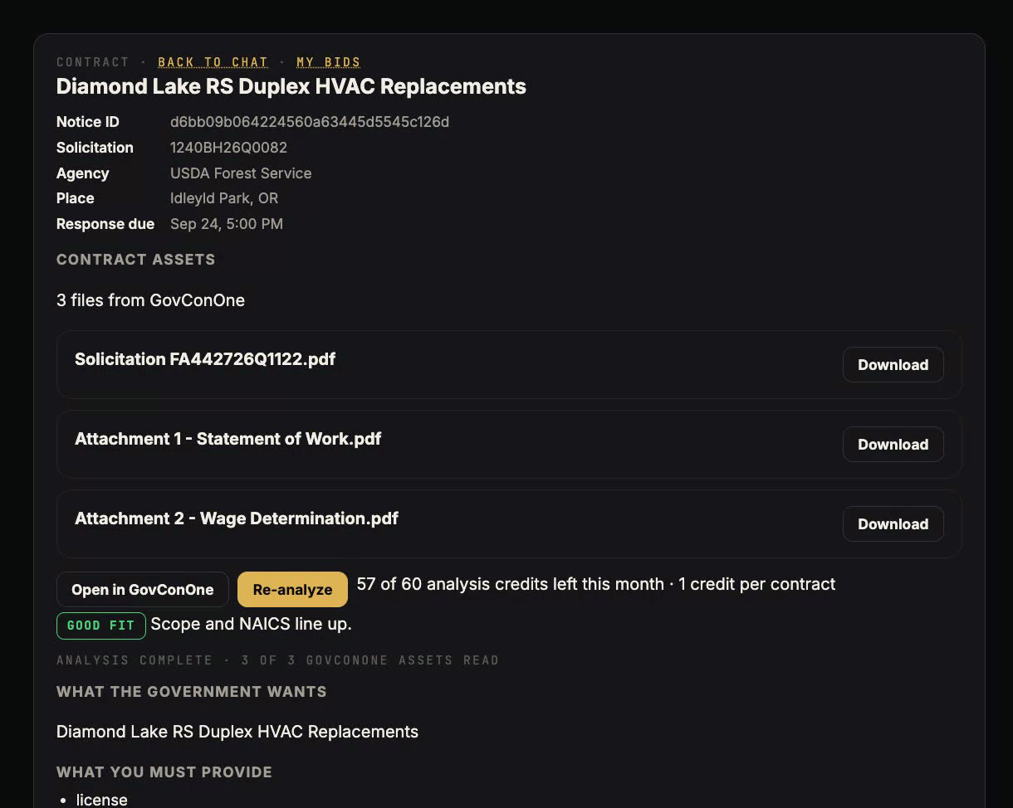Click the Notice ID label
Image resolution: width=1013 pixels, height=808 pixels.
(x=88, y=122)
